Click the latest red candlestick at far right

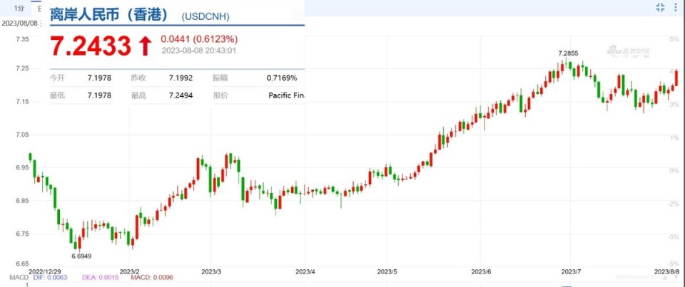pos(676,78)
